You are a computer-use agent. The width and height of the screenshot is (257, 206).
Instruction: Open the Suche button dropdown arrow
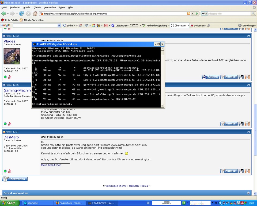(75, 25)
